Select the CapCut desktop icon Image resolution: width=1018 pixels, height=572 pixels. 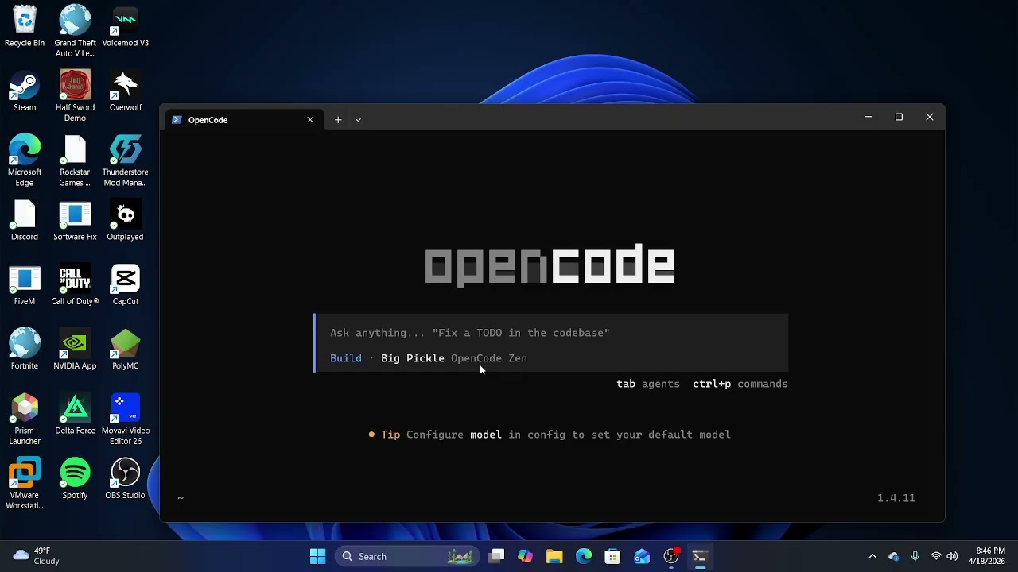(x=125, y=285)
